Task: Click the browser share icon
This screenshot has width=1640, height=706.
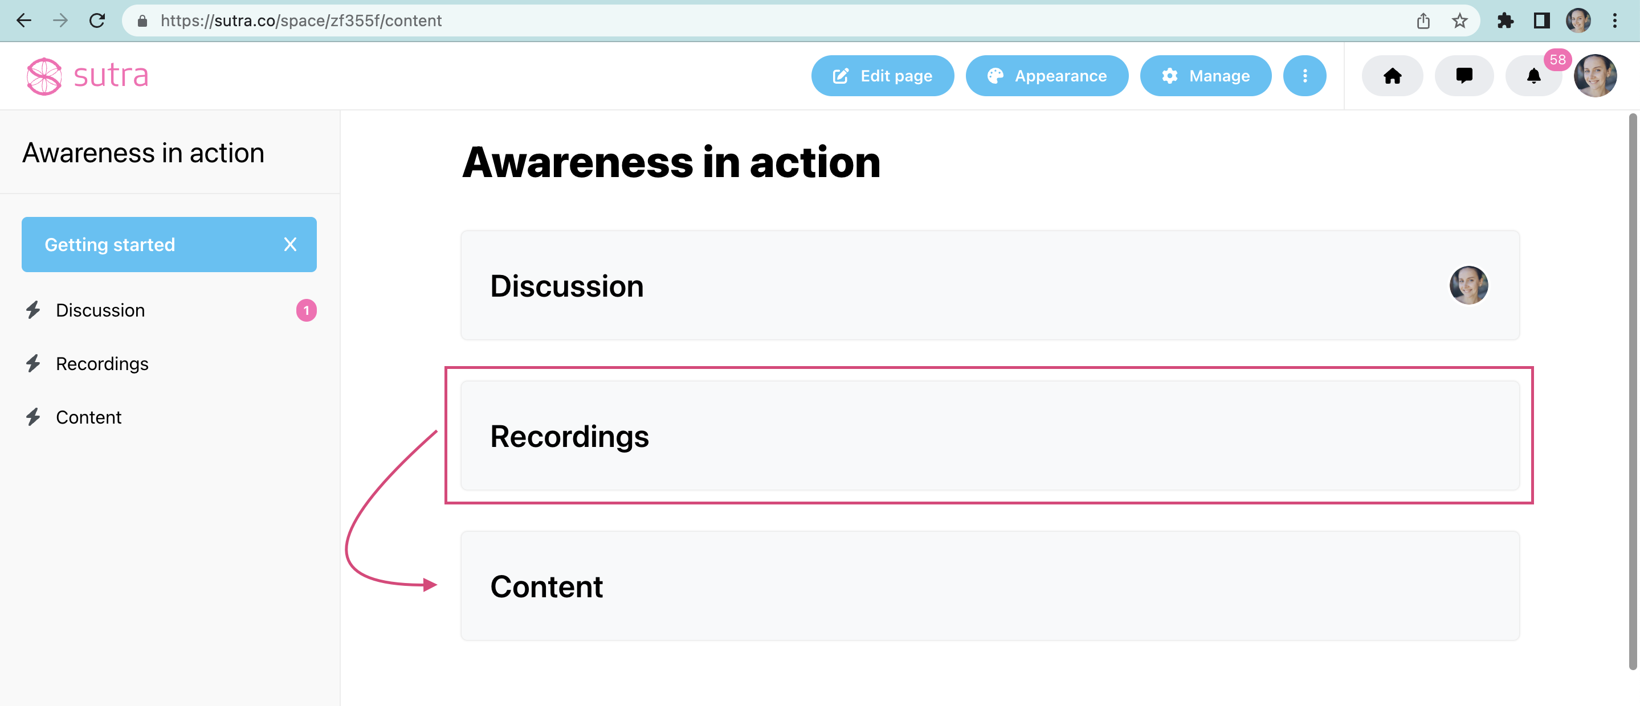Action: coord(1423,20)
